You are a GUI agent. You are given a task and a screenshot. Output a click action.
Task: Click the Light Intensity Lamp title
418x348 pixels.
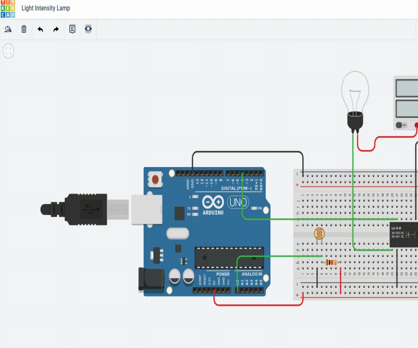45,8
